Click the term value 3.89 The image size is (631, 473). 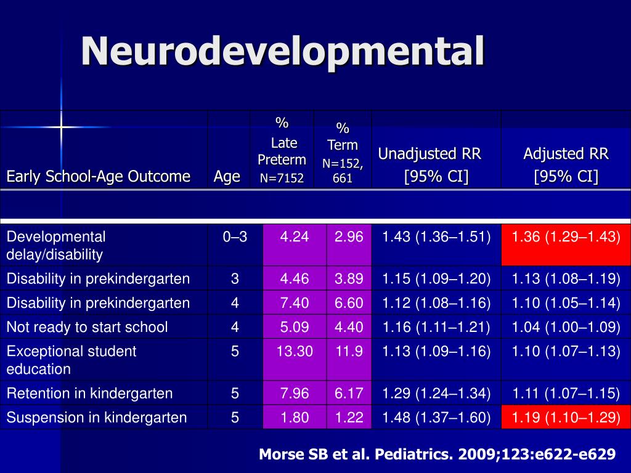pyautogui.click(x=349, y=279)
